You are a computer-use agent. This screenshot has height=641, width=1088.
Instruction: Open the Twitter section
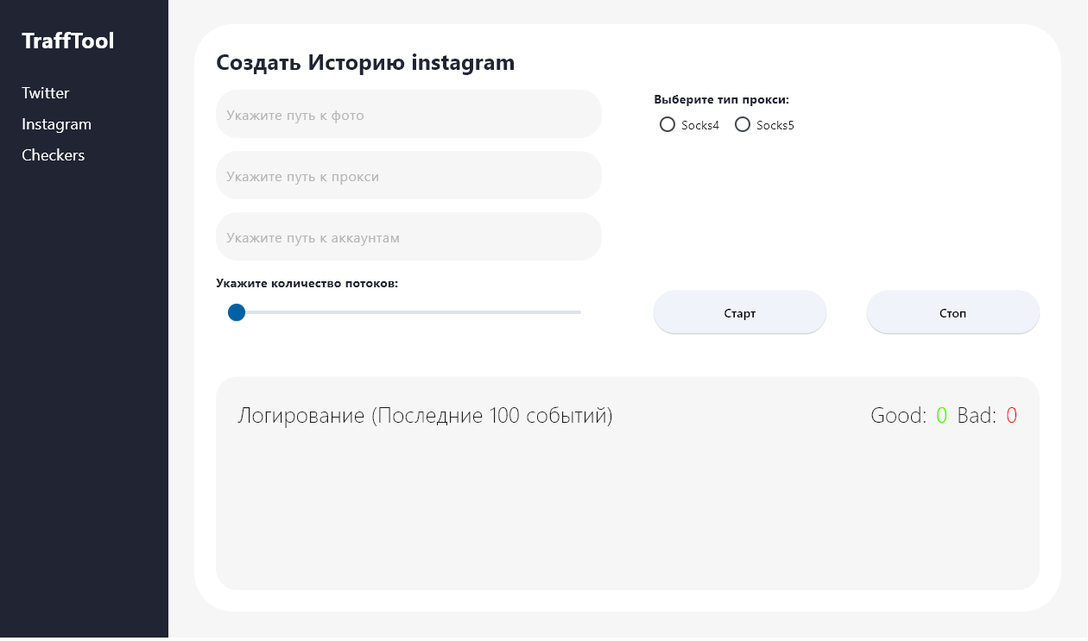coord(46,93)
